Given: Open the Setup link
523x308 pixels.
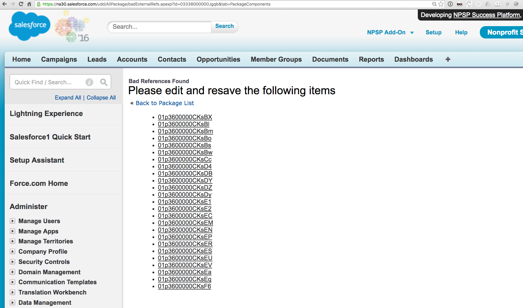Looking at the screenshot, I should (434, 32).
